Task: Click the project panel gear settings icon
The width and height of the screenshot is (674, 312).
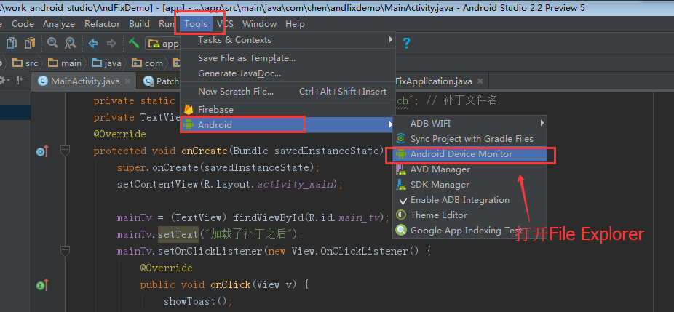Action: point(4,80)
